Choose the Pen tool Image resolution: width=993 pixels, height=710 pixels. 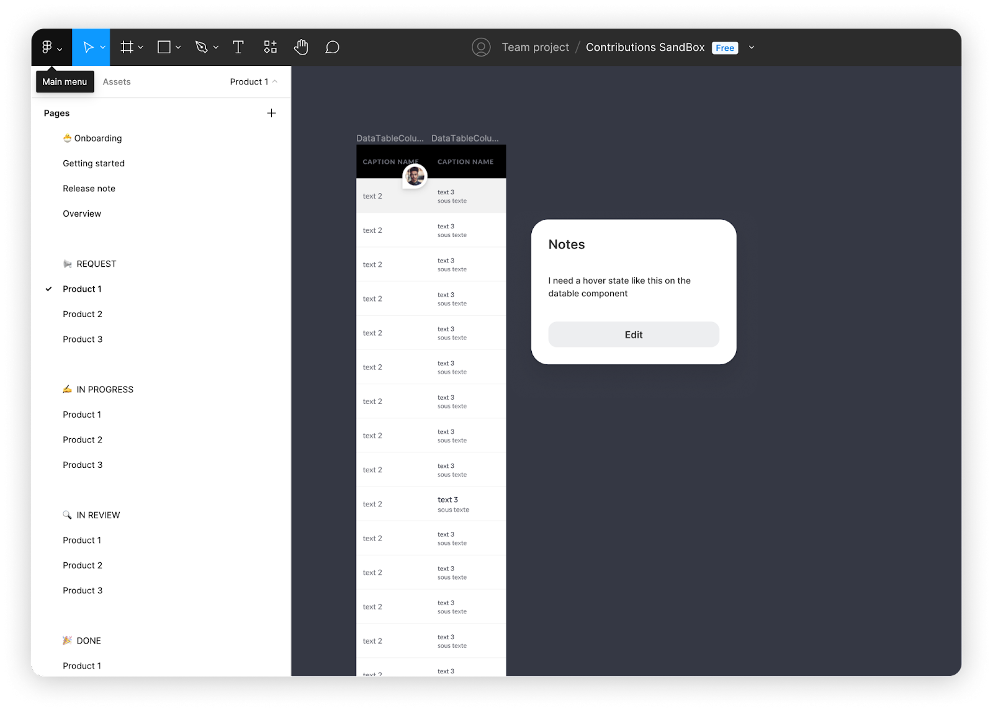(202, 47)
